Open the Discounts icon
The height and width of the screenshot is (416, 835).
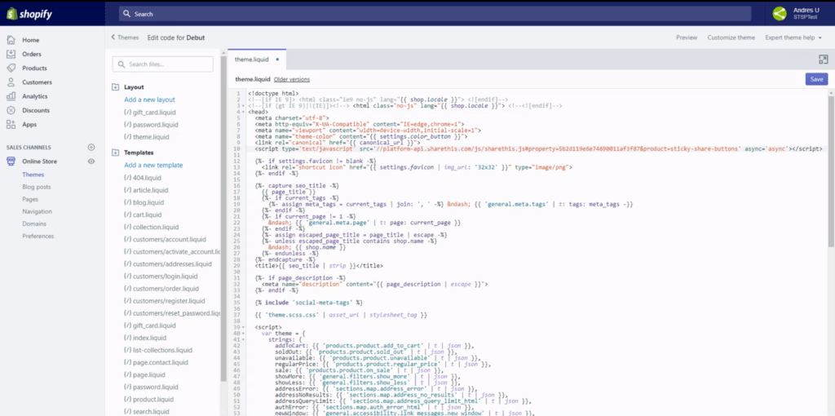pyautogui.click(x=11, y=110)
